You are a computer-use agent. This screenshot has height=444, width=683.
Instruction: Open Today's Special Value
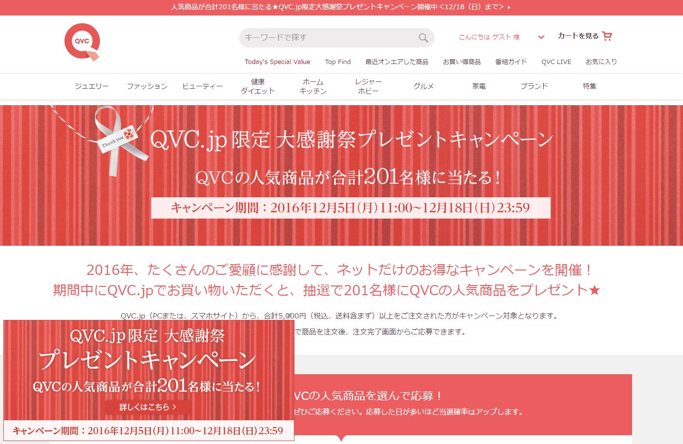click(x=277, y=62)
